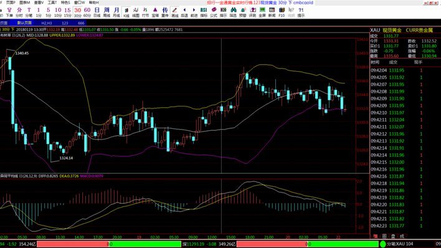Click the 现手 column header

(418, 62)
